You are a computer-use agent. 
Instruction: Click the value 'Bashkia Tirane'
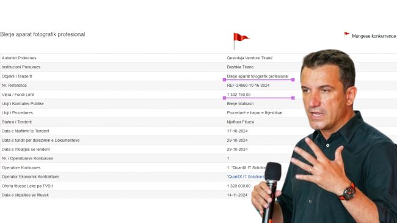(x=240, y=67)
